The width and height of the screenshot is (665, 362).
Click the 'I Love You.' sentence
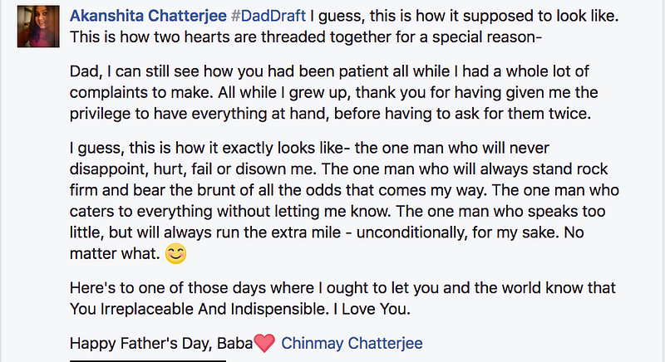point(372,309)
